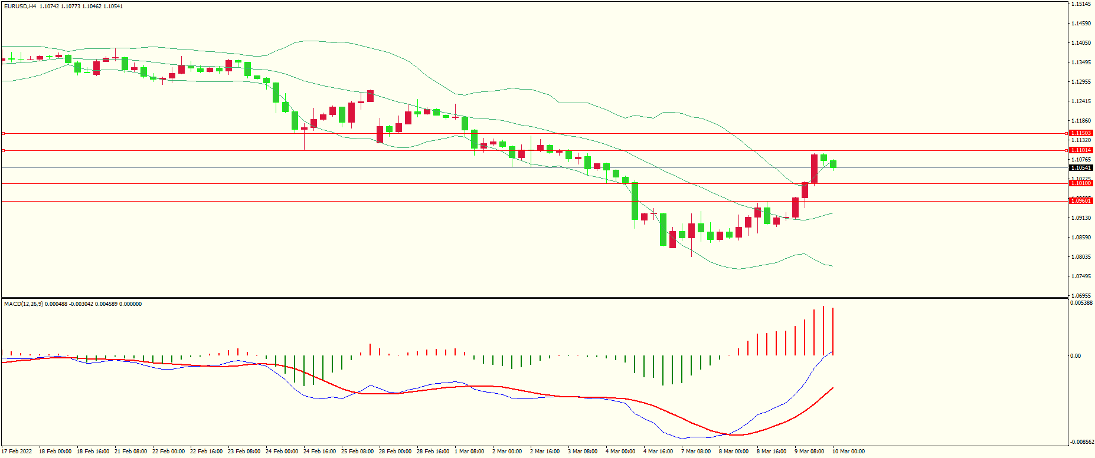Click the 1.11503 red price level label
1095x458 pixels.
[1081, 133]
